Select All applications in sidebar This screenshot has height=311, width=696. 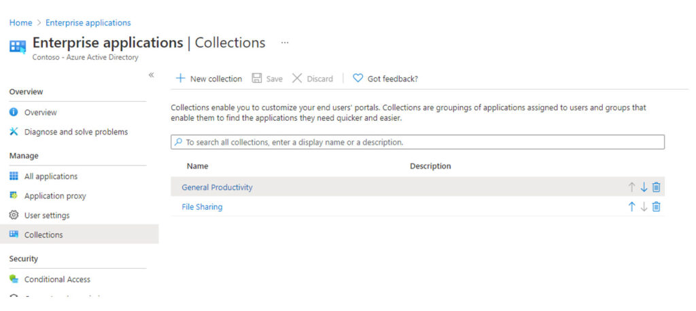pyautogui.click(x=50, y=177)
